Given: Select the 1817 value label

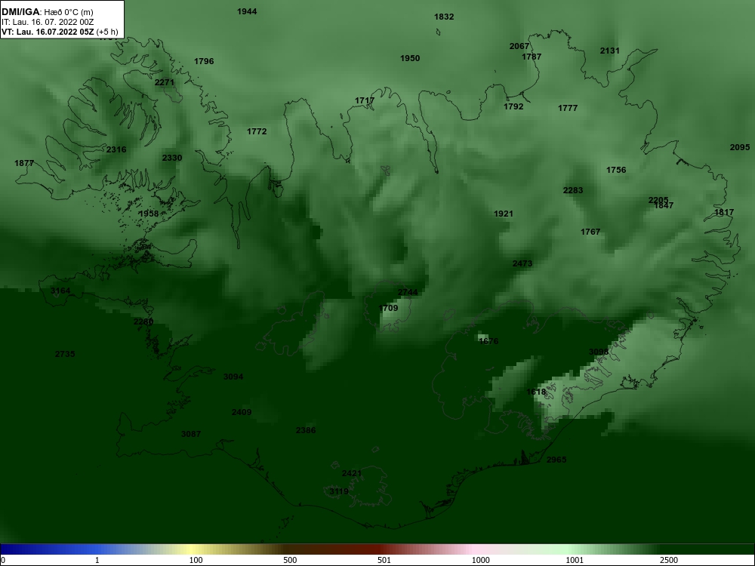Looking at the screenshot, I should click(724, 212).
